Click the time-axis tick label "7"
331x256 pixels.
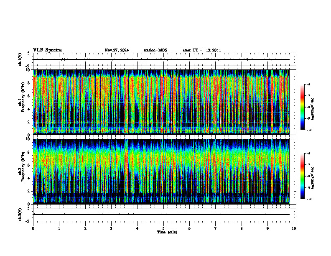click(x=216, y=228)
